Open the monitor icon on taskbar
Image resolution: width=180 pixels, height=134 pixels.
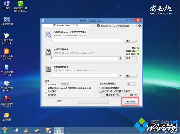coord(16,130)
